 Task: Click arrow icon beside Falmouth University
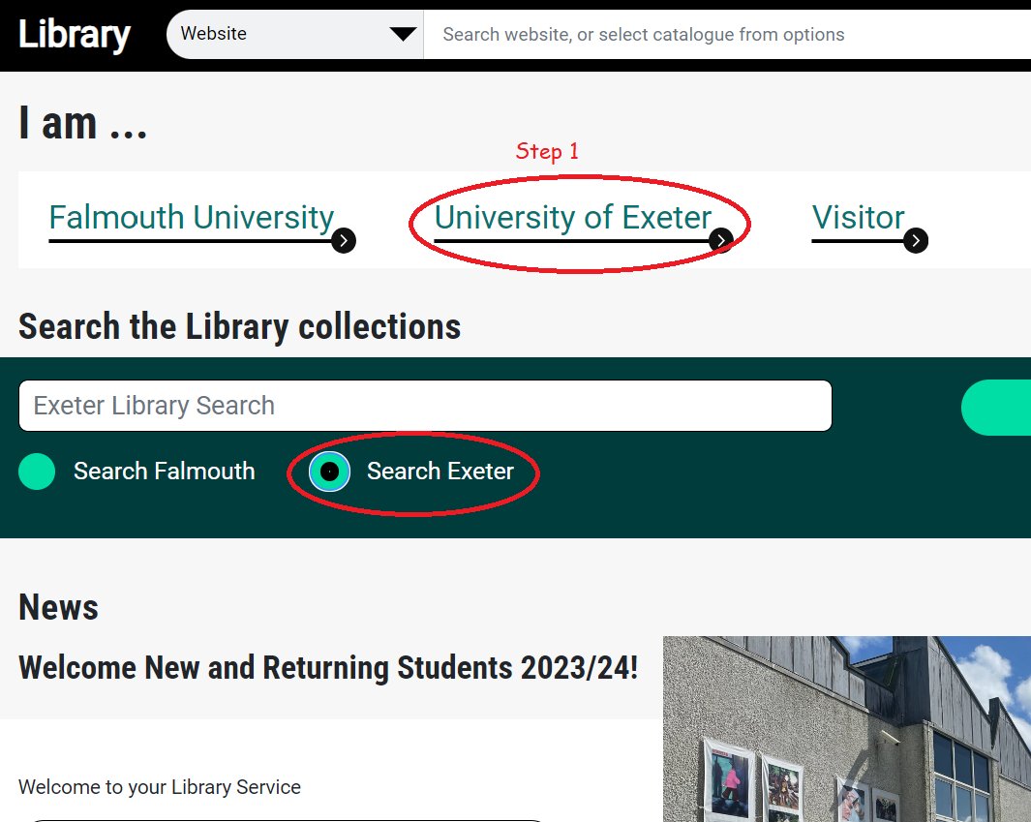click(x=344, y=241)
